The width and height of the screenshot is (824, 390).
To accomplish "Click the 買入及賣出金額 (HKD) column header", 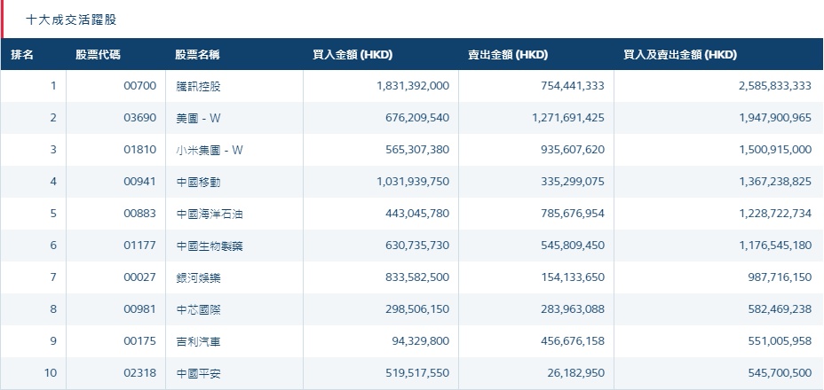I will point(680,55).
